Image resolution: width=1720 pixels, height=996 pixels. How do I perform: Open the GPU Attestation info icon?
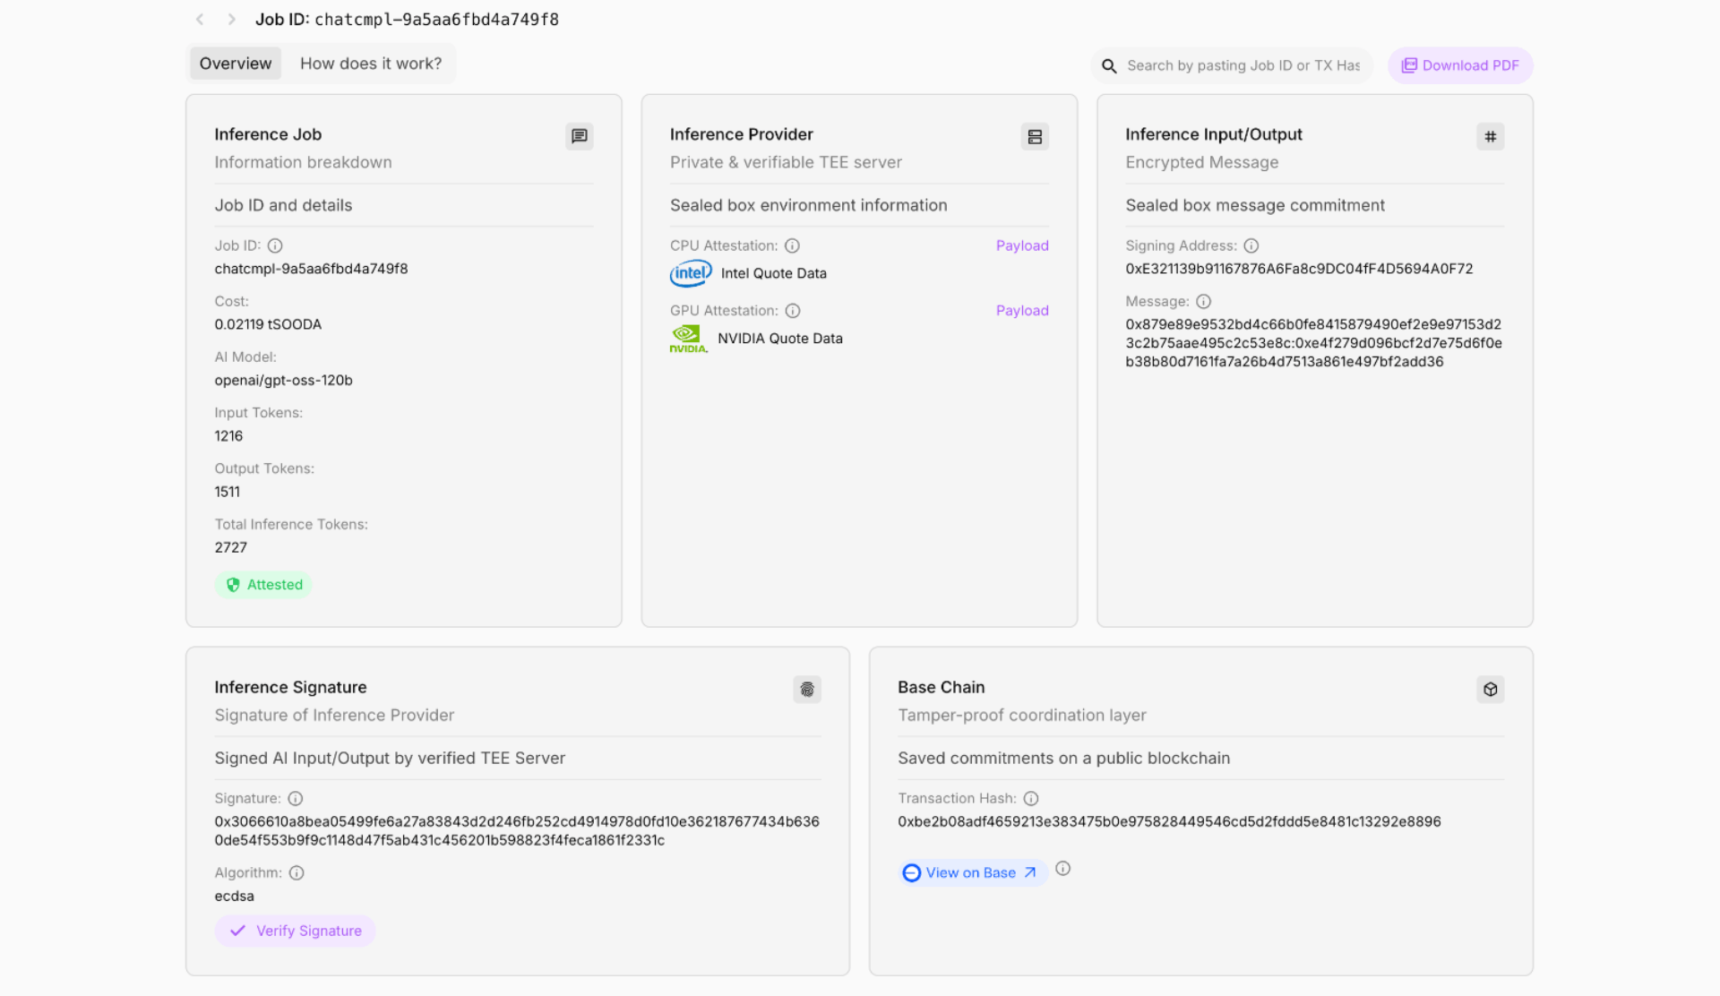tap(793, 311)
